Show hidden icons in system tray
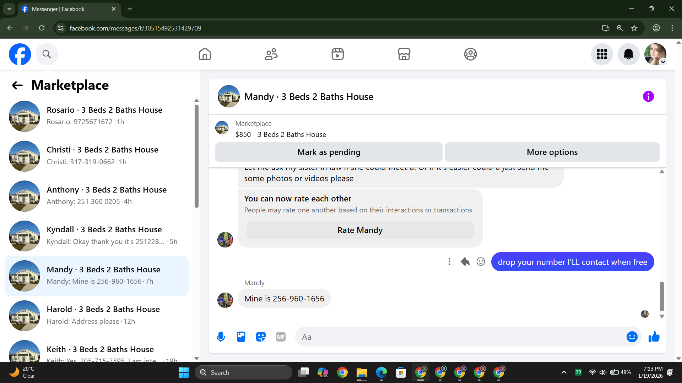The width and height of the screenshot is (682, 383). (564, 372)
